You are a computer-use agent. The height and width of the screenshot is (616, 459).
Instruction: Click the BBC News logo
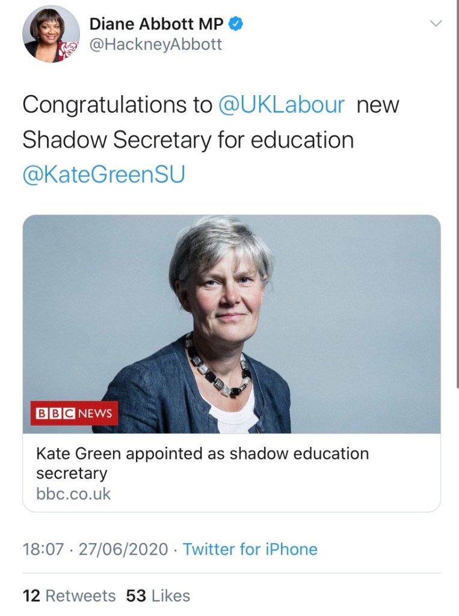coord(75,413)
